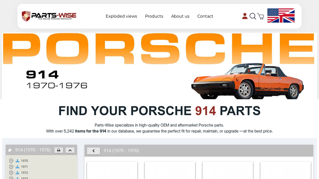Open the Products menu
319x179 pixels.
pyautogui.click(x=154, y=16)
